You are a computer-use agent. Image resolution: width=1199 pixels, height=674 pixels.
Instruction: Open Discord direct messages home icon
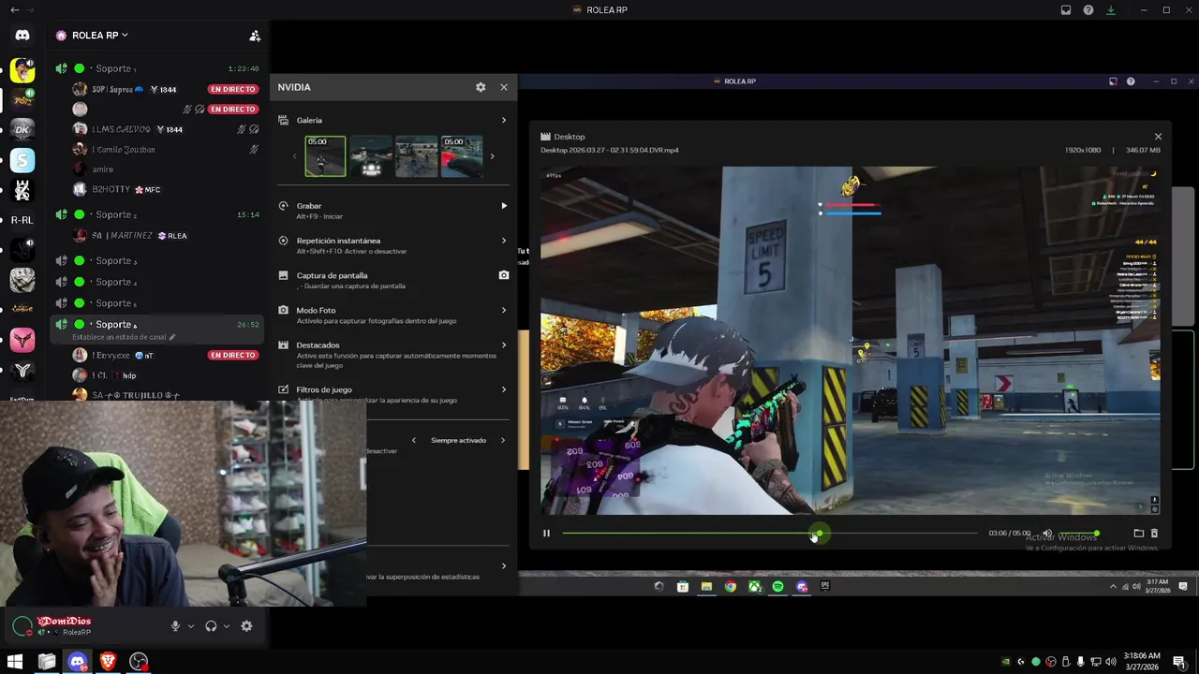coord(22,36)
